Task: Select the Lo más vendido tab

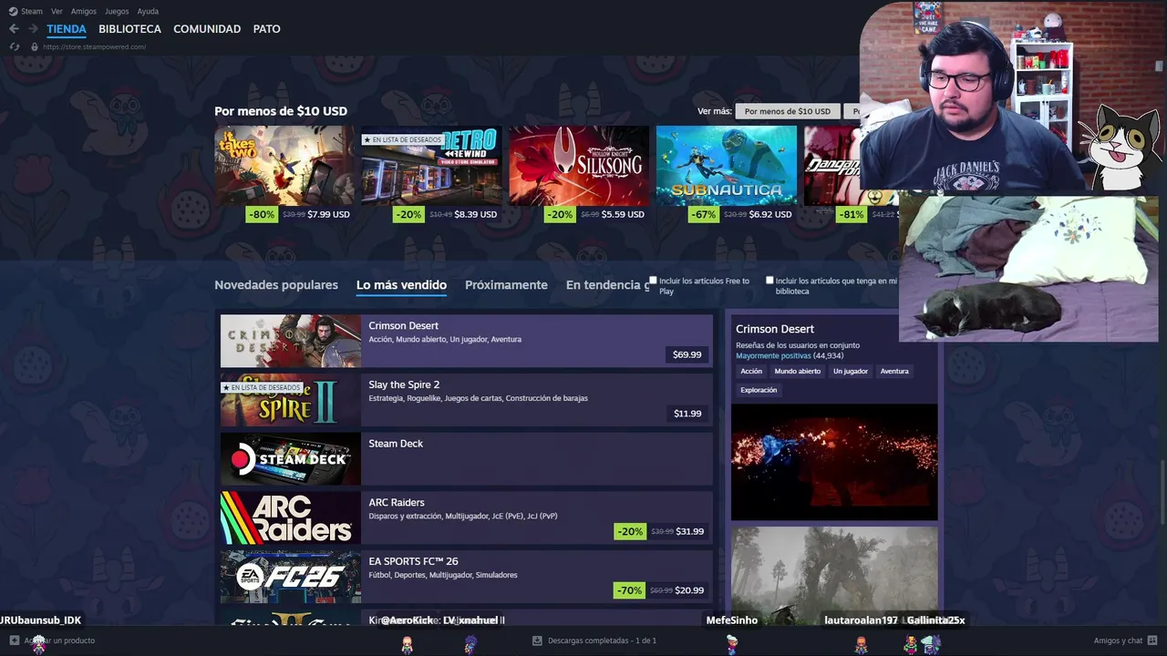Action: (401, 285)
